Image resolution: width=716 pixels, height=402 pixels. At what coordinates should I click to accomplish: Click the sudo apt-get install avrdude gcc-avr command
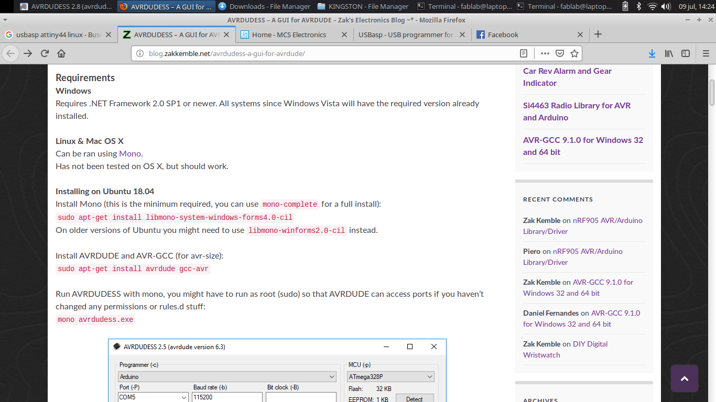[x=133, y=269]
